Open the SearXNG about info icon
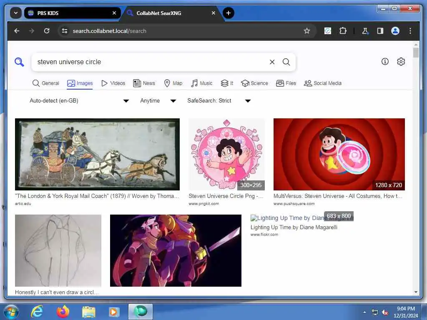The width and height of the screenshot is (427, 320). click(385, 62)
